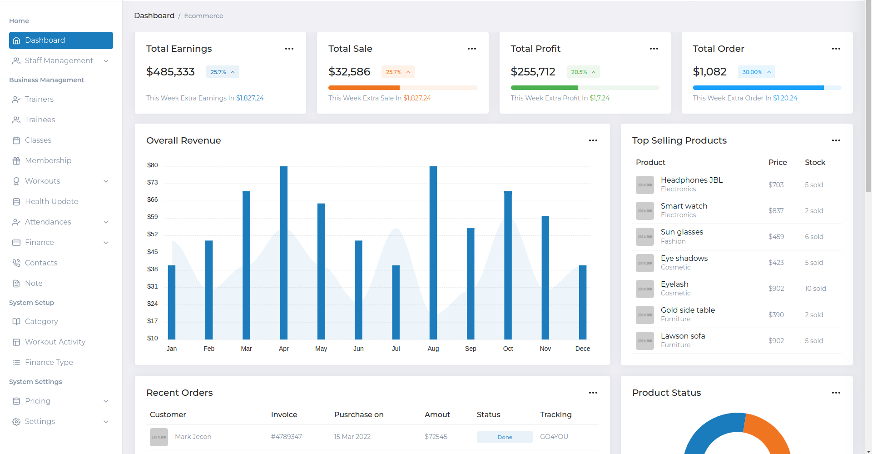Click the Total Sale orange progress bar
Image resolution: width=872 pixels, height=454 pixels.
(x=364, y=88)
